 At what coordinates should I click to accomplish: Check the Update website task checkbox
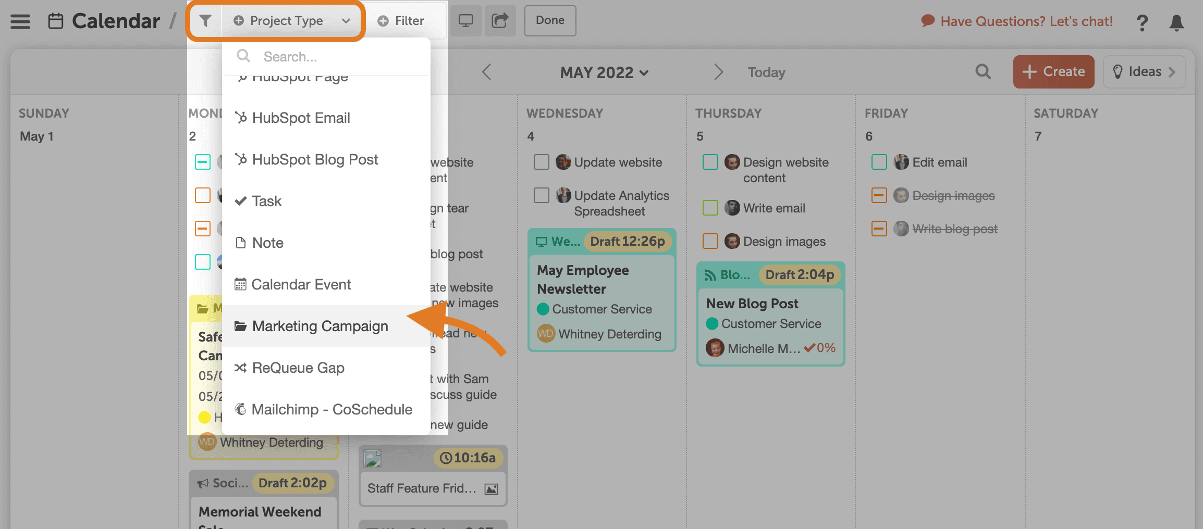pyautogui.click(x=542, y=162)
